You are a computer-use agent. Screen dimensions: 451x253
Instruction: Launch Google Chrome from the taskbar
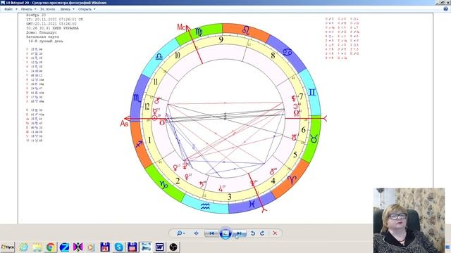coord(51,247)
